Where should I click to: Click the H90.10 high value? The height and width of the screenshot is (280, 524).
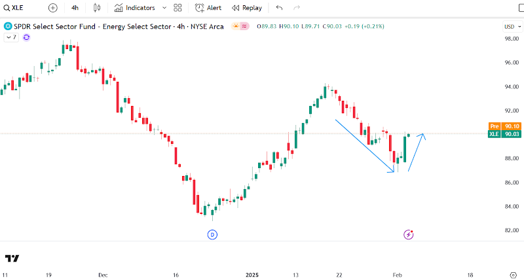[289, 26]
